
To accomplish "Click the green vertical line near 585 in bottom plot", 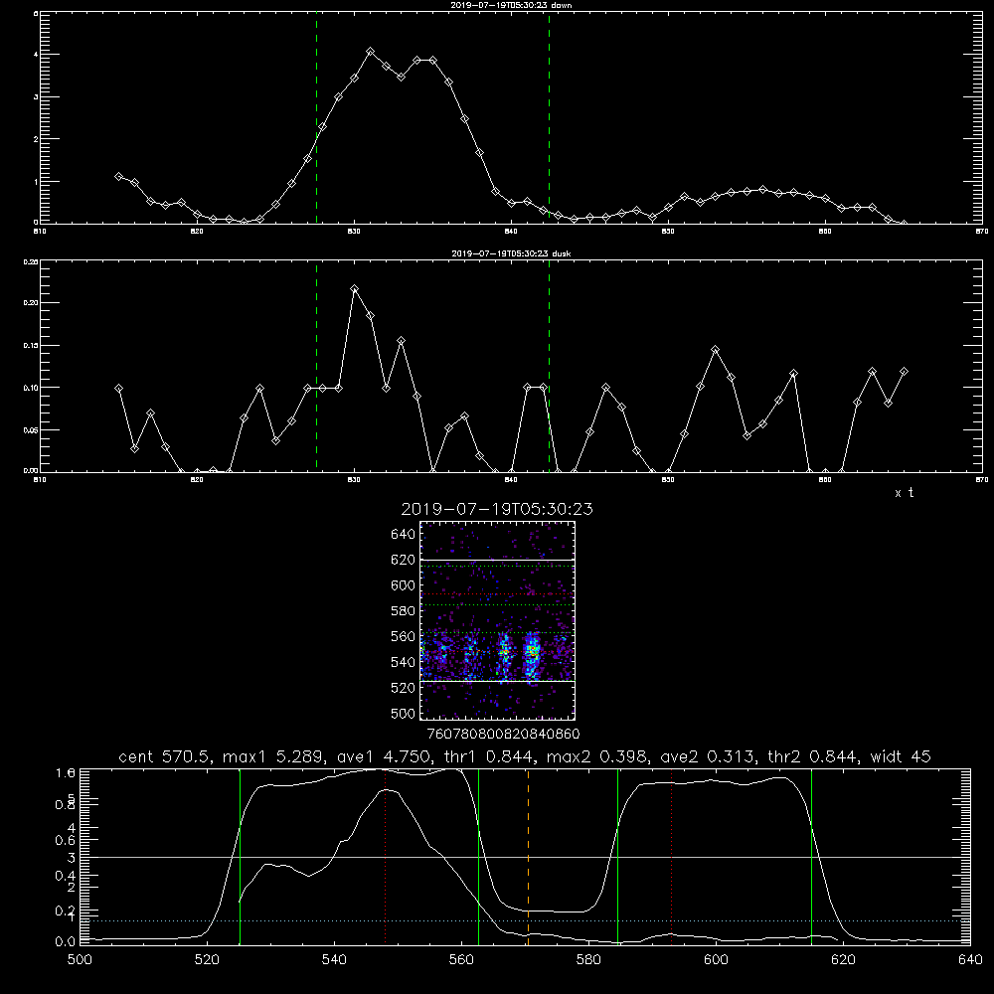I will pos(617,857).
